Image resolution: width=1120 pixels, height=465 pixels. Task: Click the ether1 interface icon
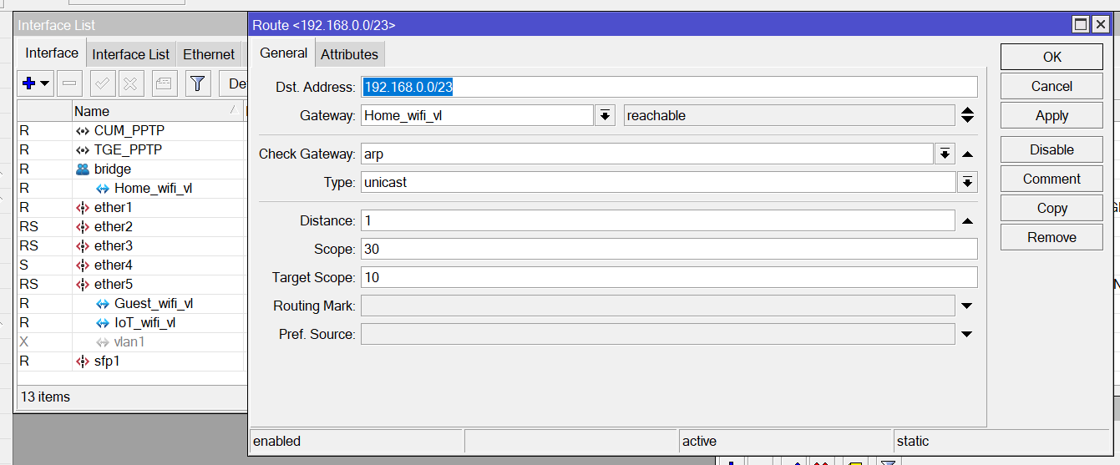pos(82,207)
